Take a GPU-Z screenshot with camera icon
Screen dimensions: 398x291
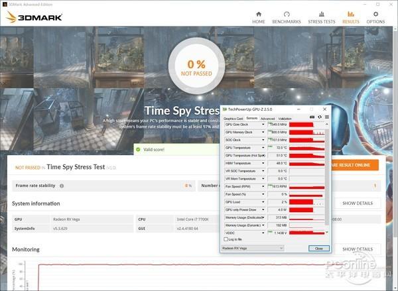click(312, 117)
